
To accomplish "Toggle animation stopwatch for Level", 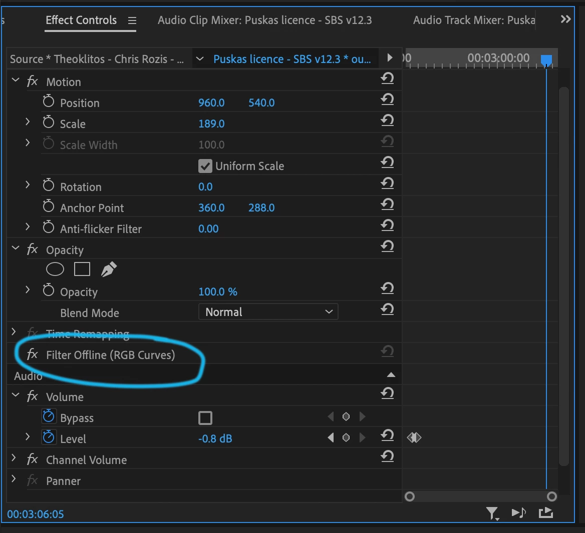I will (x=49, y=437).
